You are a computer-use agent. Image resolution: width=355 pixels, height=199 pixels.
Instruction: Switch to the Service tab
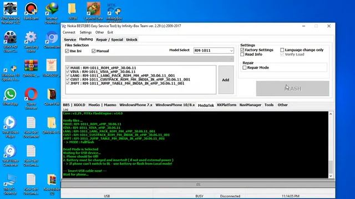(x=70, y=40)
